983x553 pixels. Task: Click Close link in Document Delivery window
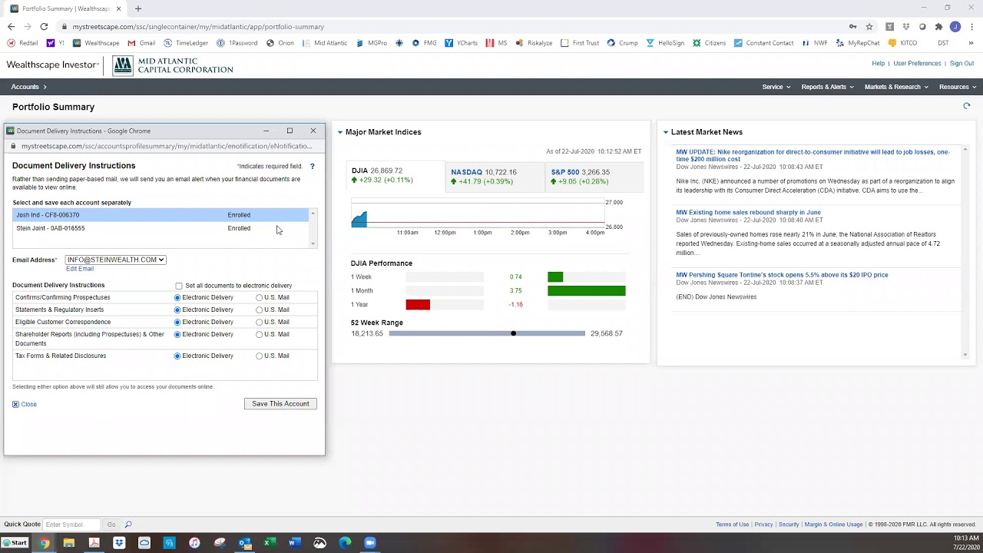29,404
